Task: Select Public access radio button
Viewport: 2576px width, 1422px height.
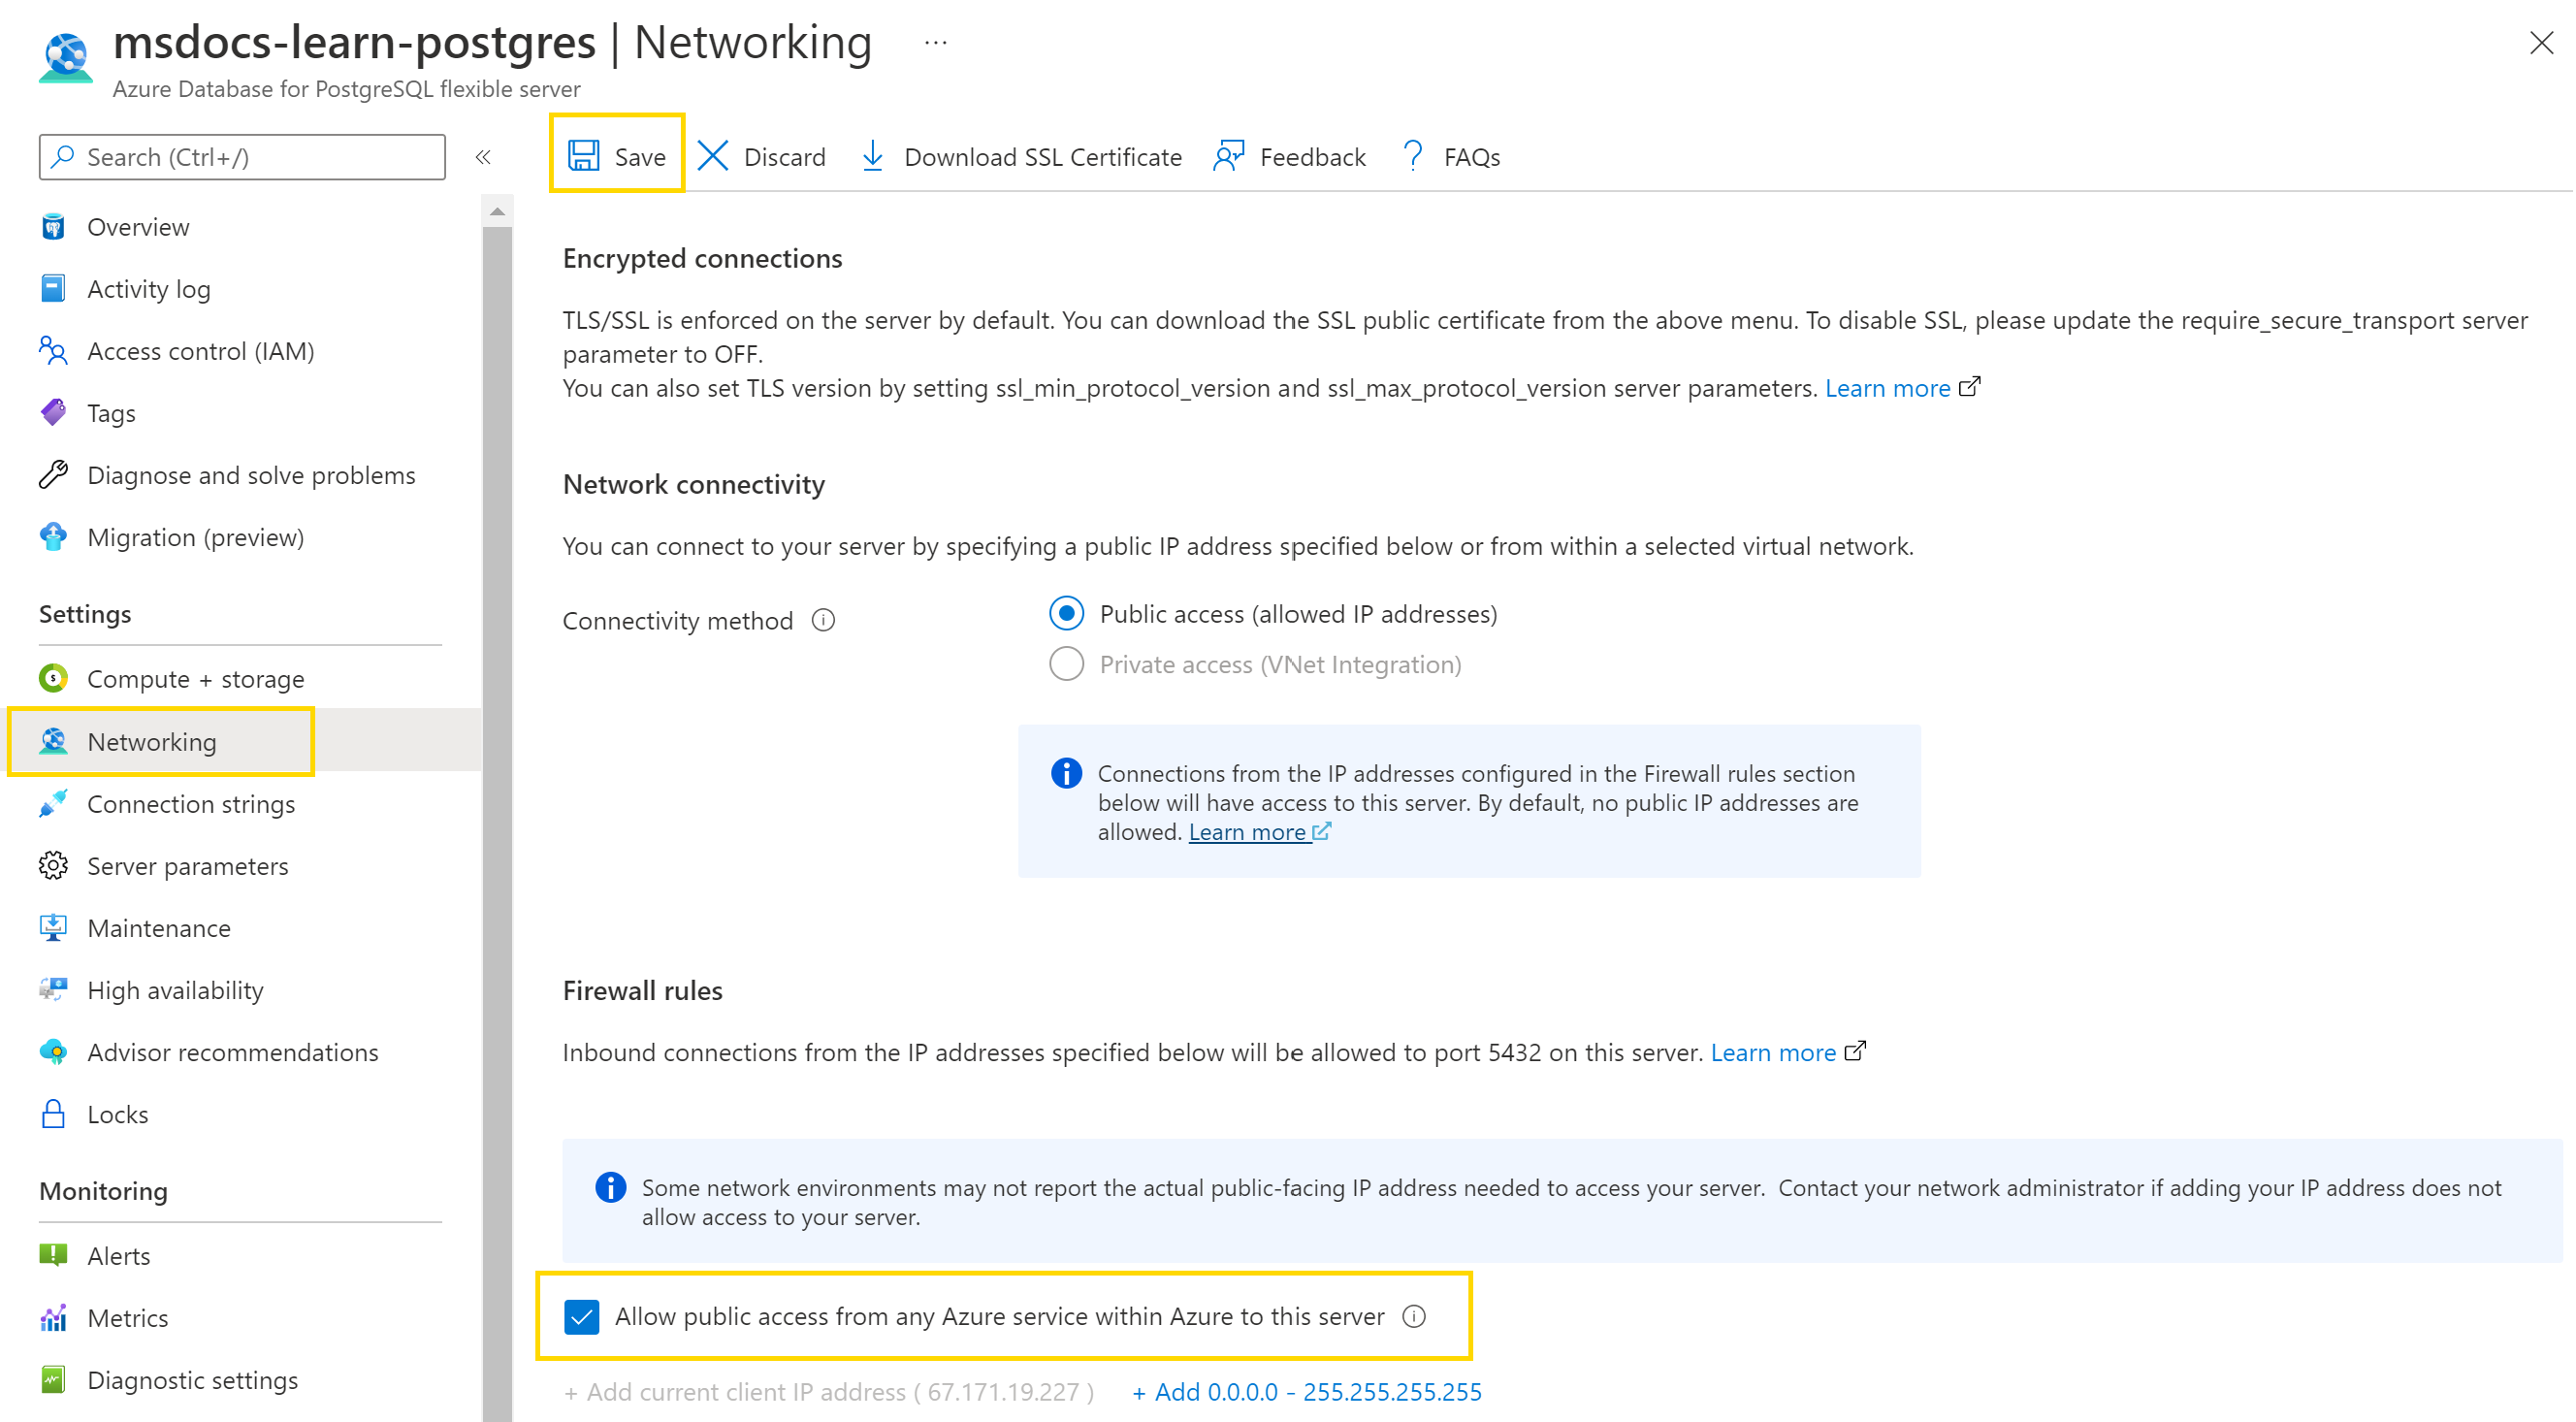Action: click(1066, 613)
